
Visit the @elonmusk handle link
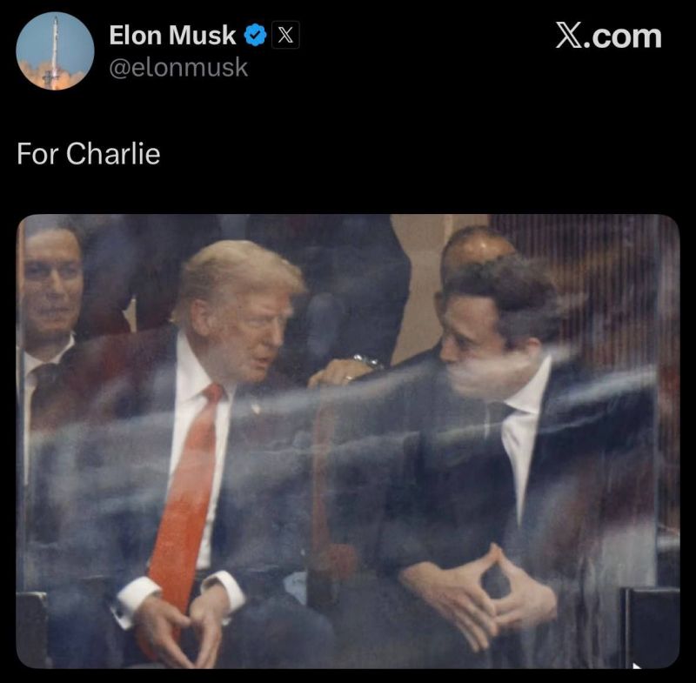click(x=178, y=68)
